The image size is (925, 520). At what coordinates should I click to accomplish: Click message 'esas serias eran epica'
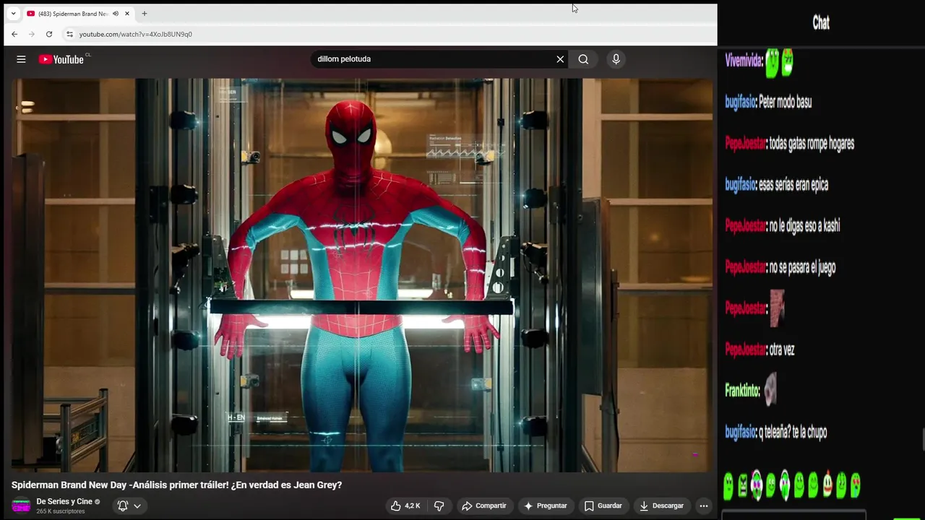[x=793, y=185]
